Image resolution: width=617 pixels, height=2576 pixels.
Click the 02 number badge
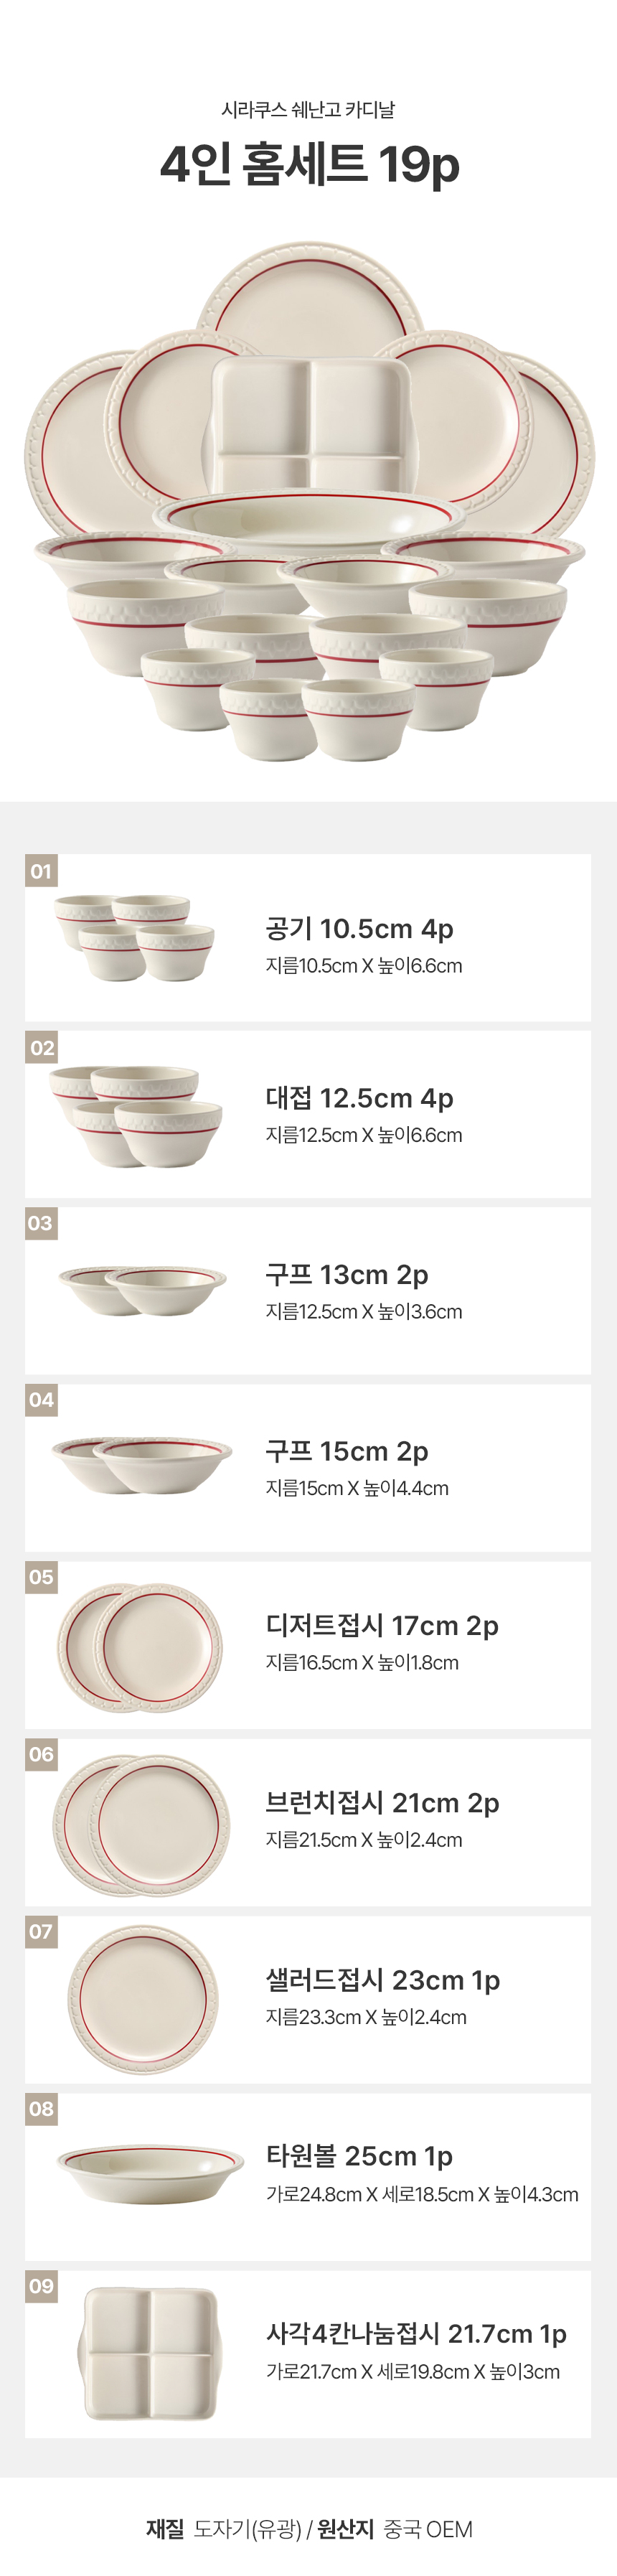pos(41,1047)
